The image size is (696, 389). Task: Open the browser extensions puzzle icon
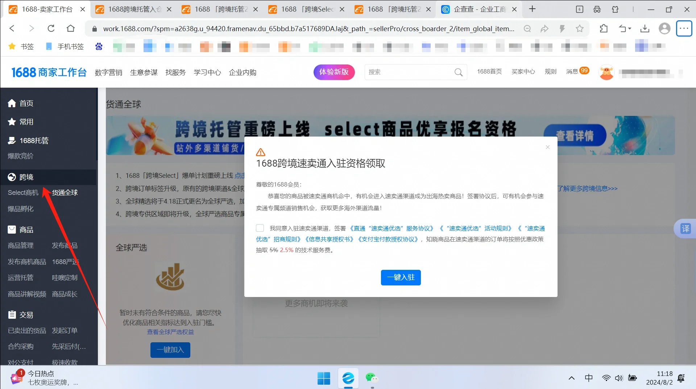[x=604, y=28]
